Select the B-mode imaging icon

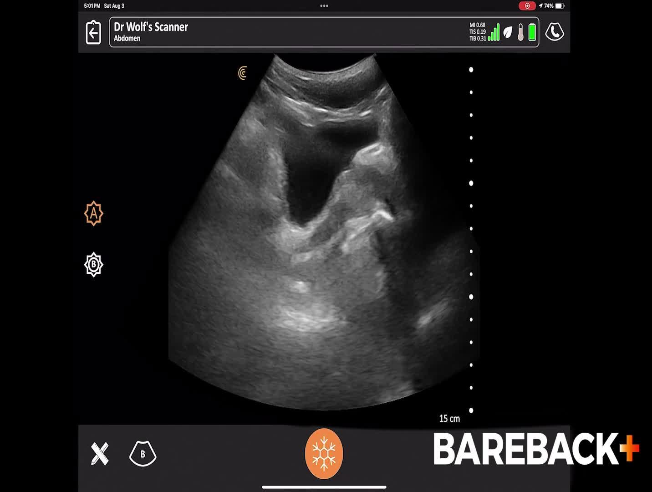143,454
